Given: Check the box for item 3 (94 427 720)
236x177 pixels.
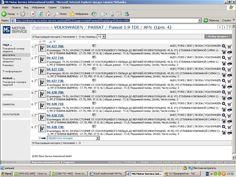Looking at the screenshot, I should [x=36, y=69].
